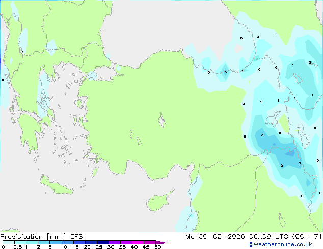Click the purple arrow at the legend's end
This screenshot has width=323, height=249.
(162, 242)
